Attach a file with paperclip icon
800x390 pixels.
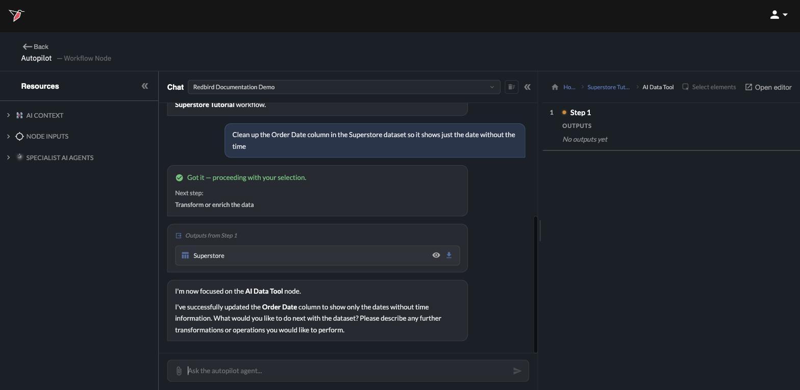(179, 371)
